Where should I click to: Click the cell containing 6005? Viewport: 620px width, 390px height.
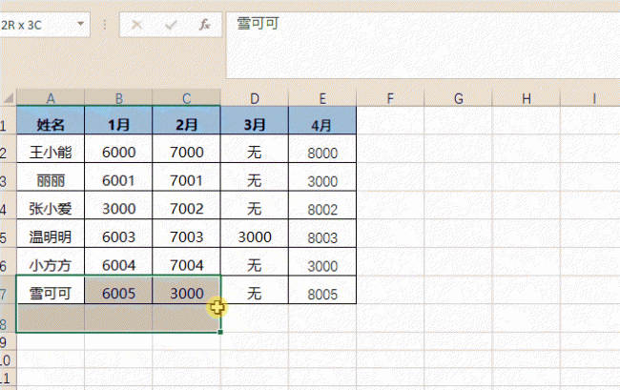pos(118,290)
